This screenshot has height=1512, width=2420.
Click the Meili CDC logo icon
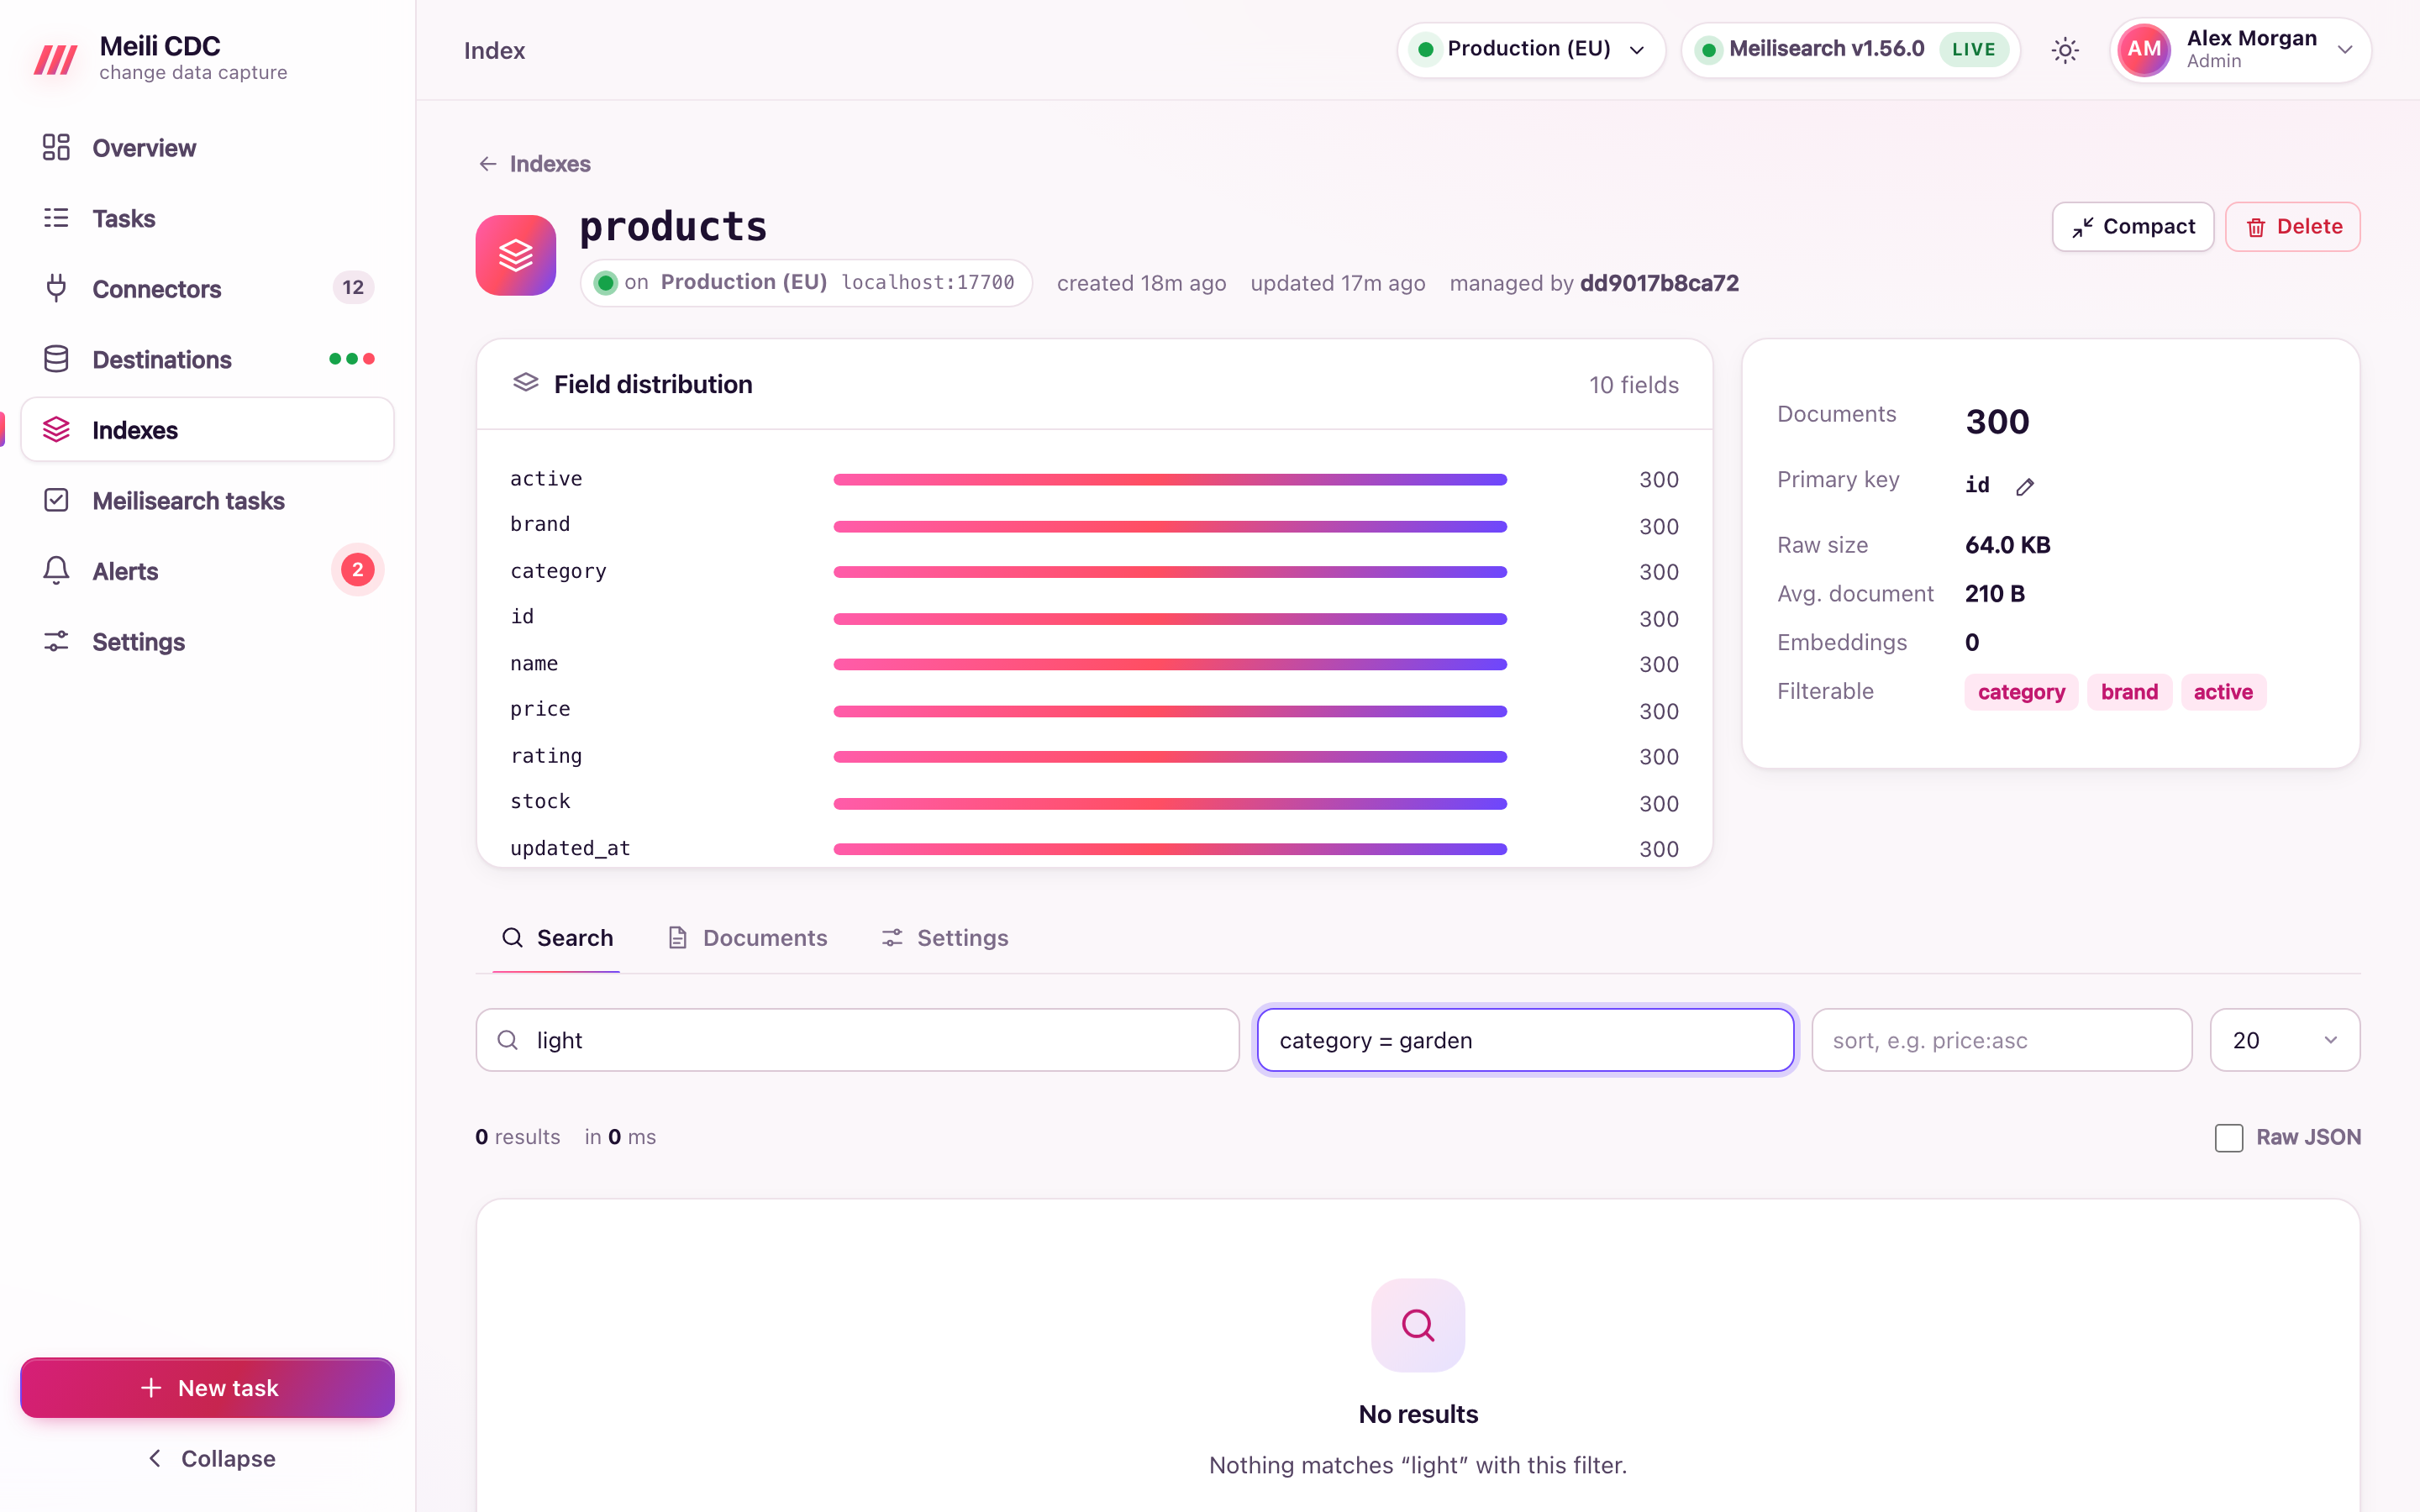point(55,59)
